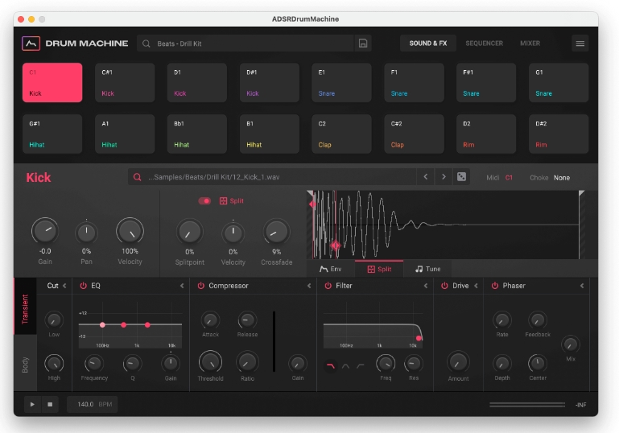Select band-pass filter shape icon
The image size is (619, 433).
345,366
